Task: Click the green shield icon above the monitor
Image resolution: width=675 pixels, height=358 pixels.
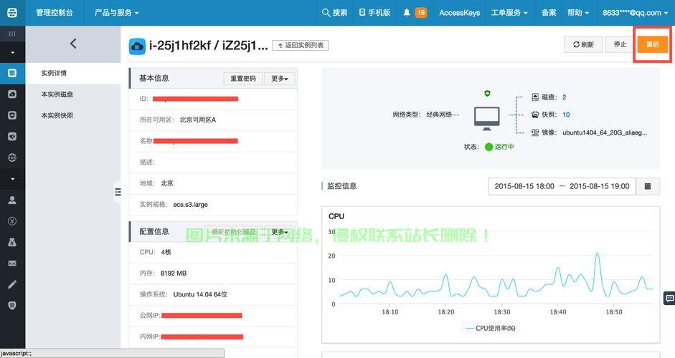Action: 487,93
